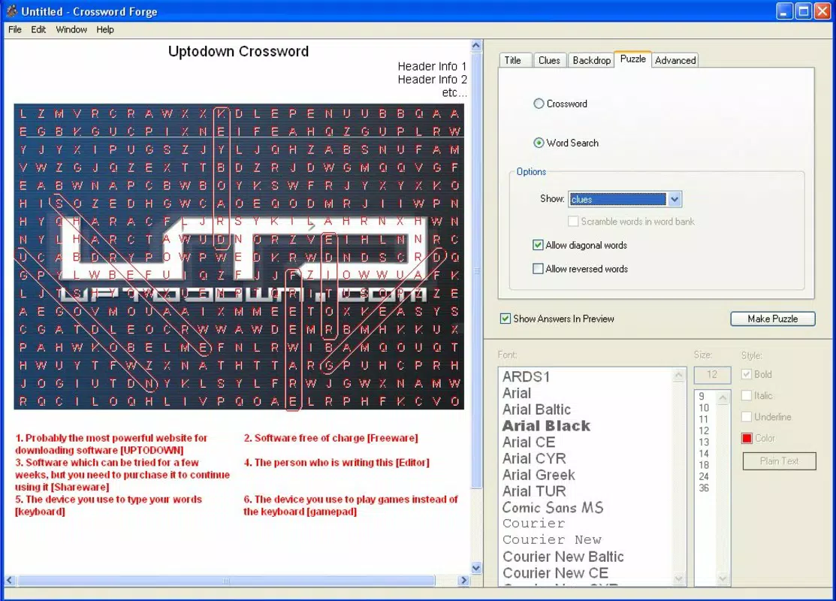The width and height of the screenshot is (836, 601).
Task: Toggle Show Answers In Preview
Action: click(x=557, y=319)
